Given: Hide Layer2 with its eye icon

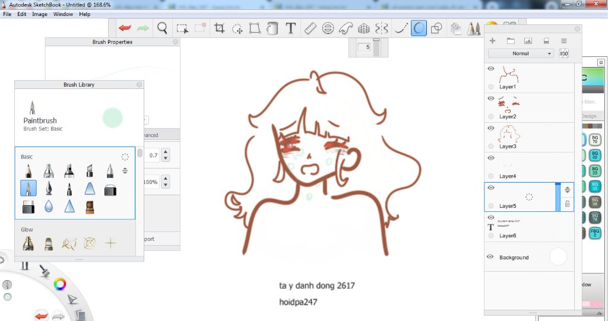Looking at the screenshot, I should [491, 98].
